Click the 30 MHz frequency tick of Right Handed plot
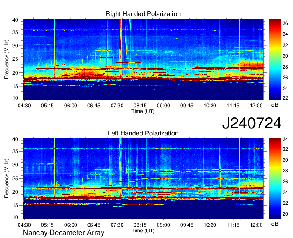This screenshot has width=293, height=238. click(x=15, y=46)
